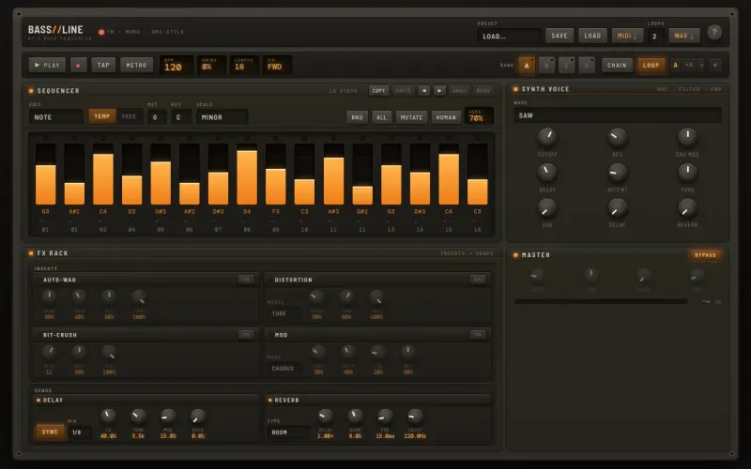Click the red stop button
The image size is (751, 469).
coord(79,65)
